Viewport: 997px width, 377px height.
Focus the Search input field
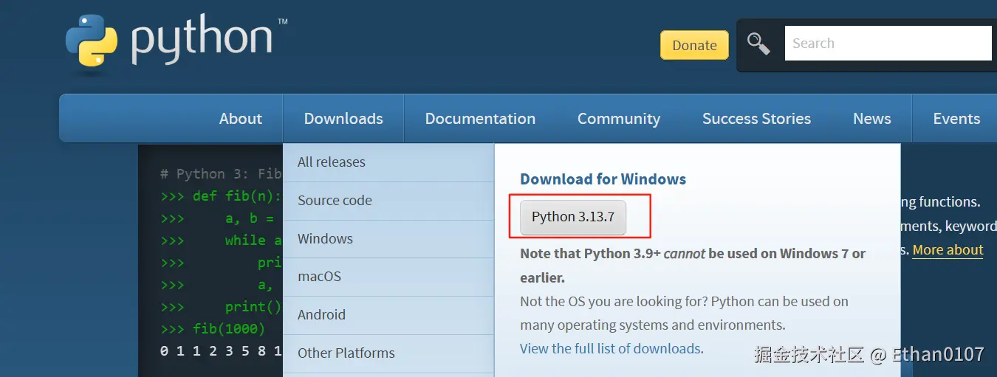tap(888, 43)
